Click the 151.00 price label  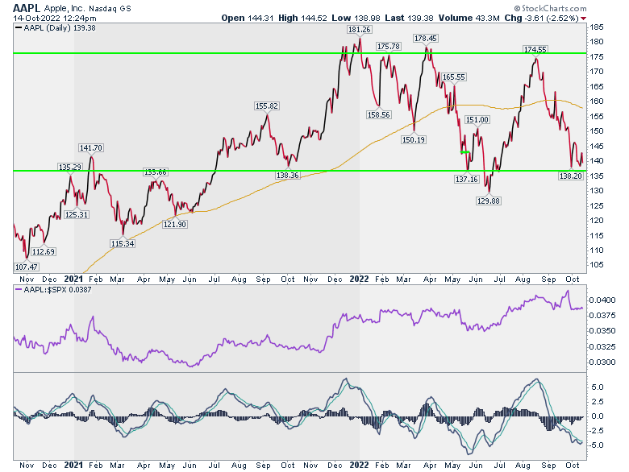coord(477,120)
